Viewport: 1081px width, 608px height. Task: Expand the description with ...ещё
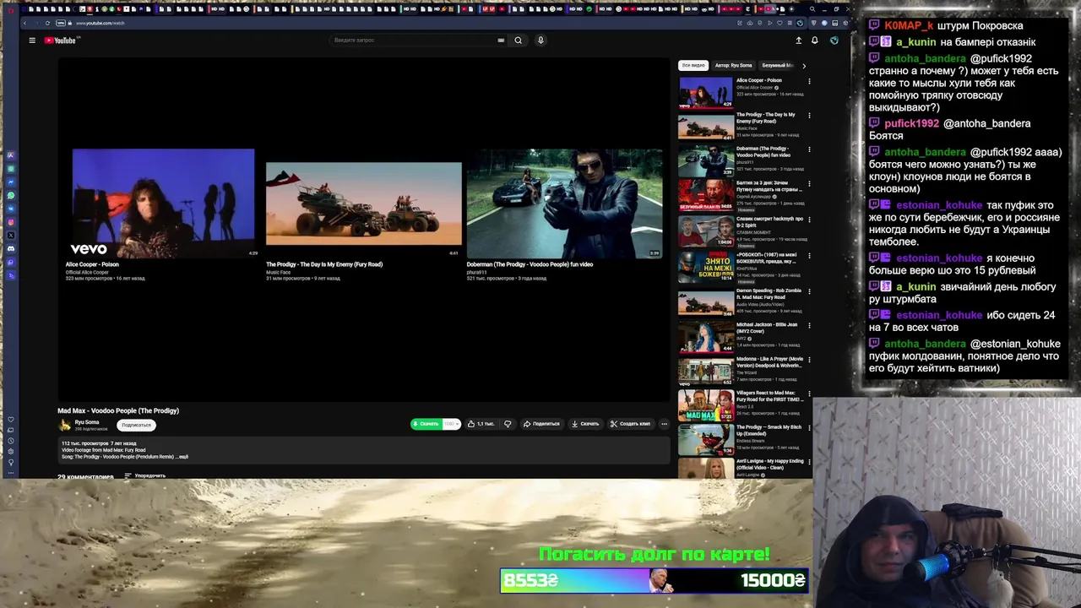tap(180, 457)
